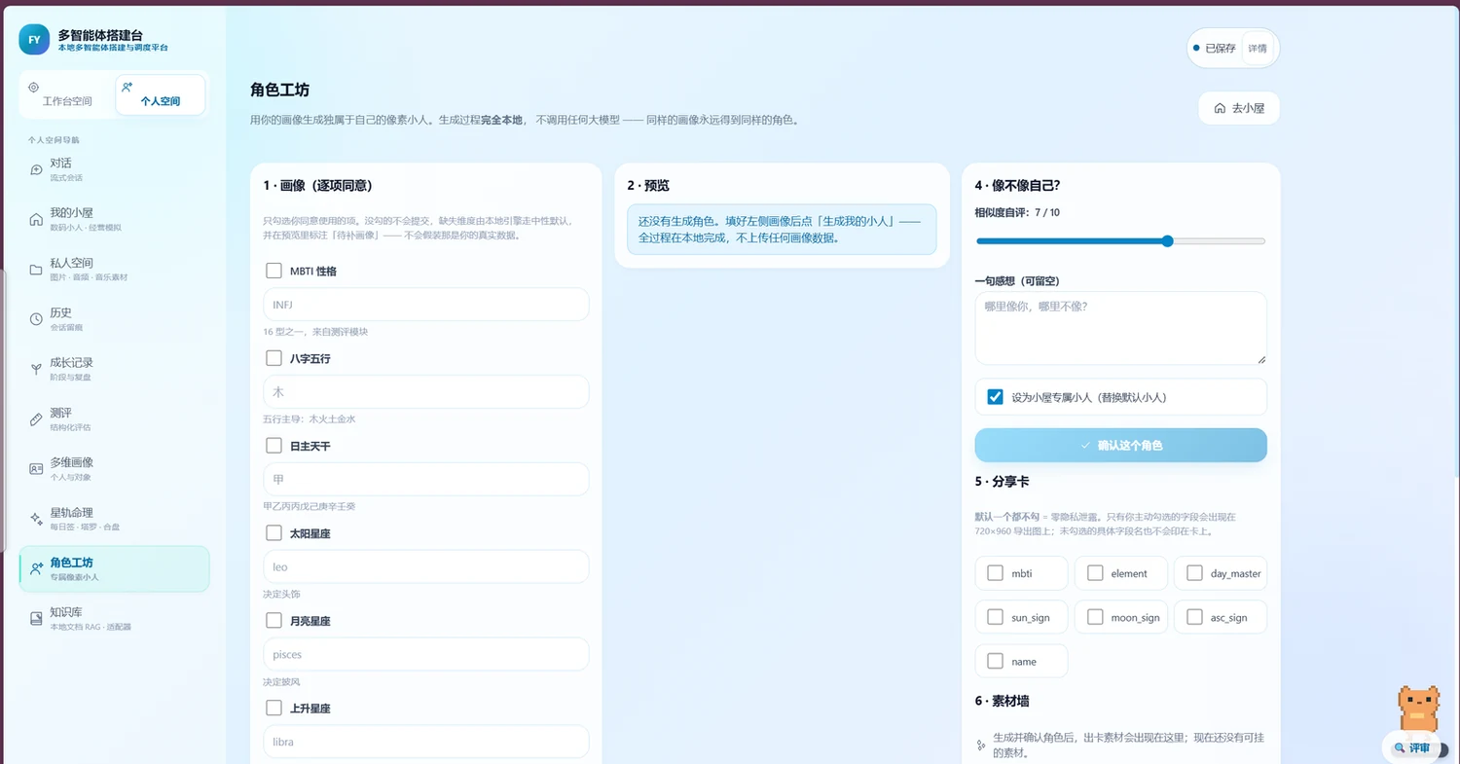The image size is (1460, 764).
Task: Click the home icon in 去小屋 button
Action: pyautogui.click(x=1220, y=108)
